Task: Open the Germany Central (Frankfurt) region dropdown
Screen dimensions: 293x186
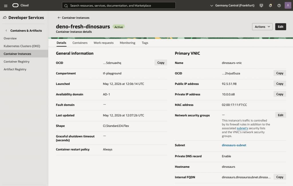Action: 232,6
